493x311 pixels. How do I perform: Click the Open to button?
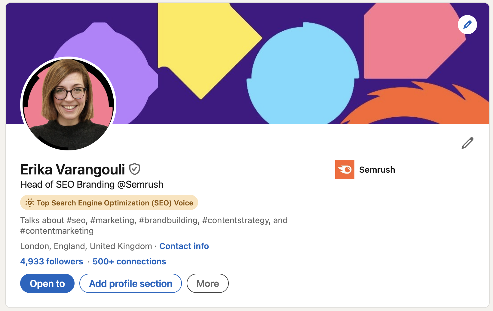click(47, 283)
